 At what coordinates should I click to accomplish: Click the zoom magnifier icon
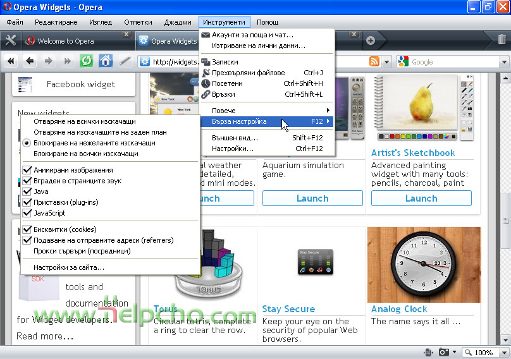(468, 352)
